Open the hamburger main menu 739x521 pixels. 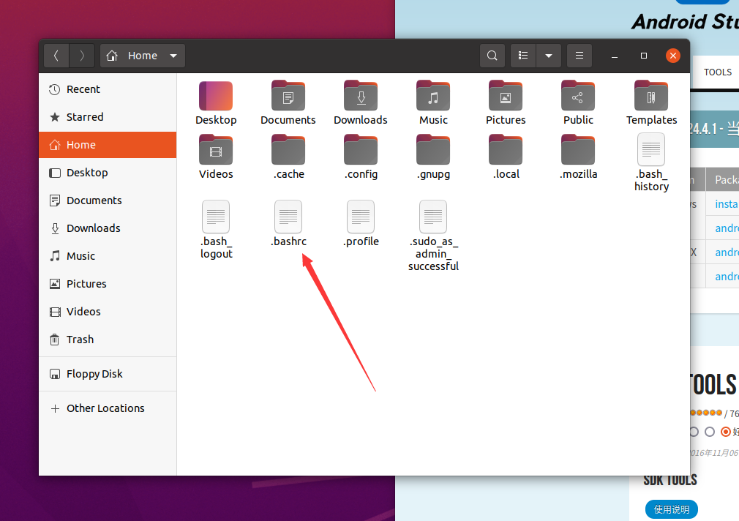point(579,56)
